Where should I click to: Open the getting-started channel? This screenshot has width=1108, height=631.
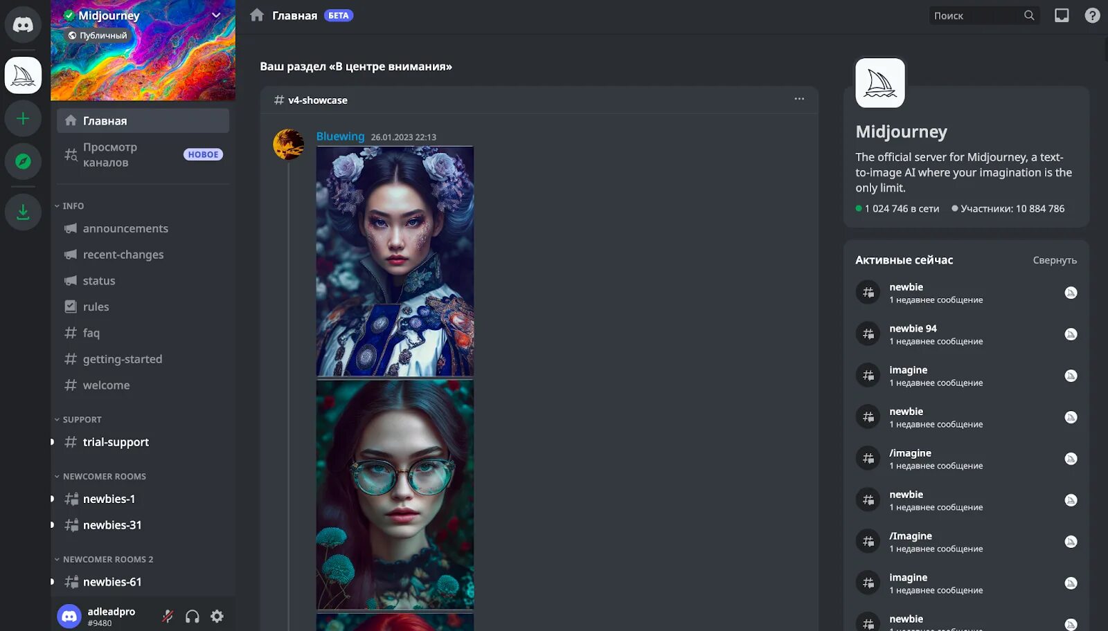[x=143, y=359]
